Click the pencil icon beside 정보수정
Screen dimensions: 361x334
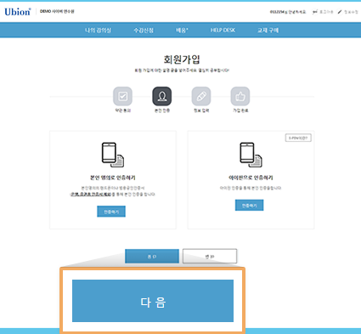tap(340, 12)
